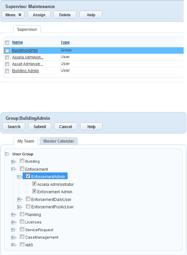Viewport: 187px width, 255px height.
Task: Collapse the EnforcementAdmin node
Action: pos(19,177)
